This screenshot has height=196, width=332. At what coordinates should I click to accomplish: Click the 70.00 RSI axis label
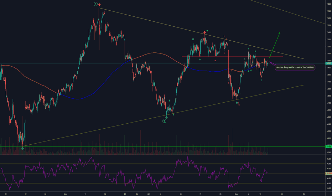(329, 164)
